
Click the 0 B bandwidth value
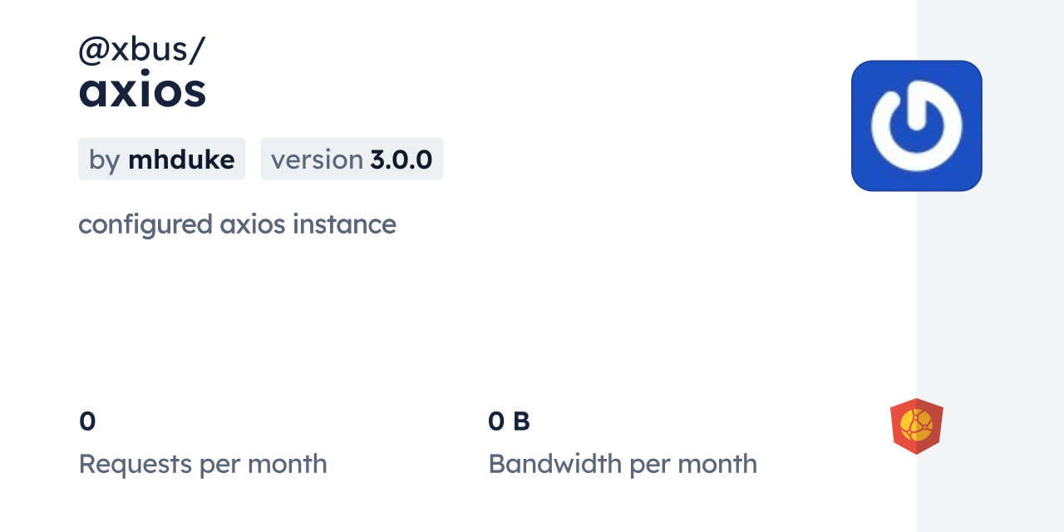click(x=509, y=421)
